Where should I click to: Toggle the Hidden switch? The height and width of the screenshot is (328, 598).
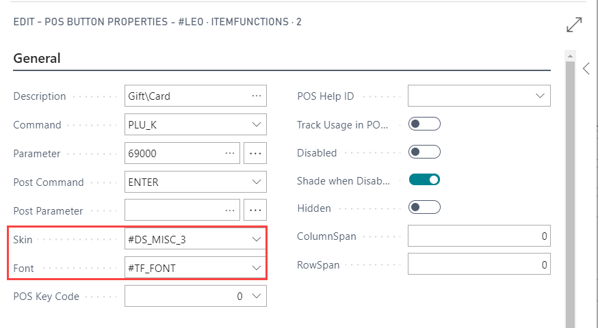[424, 207]
